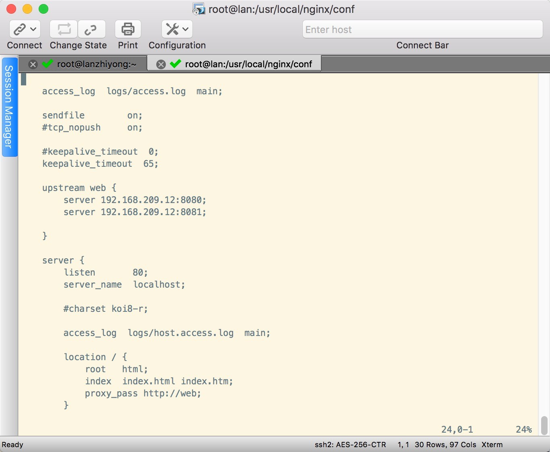The image size is (550, 452).
Task: Select the root@lan:/usr/local/nginx/conf tab
Action: point(248,64)
